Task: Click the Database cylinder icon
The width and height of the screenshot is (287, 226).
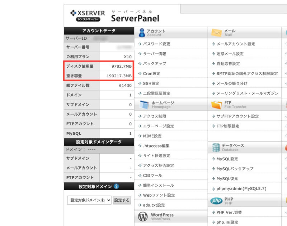Action: point(216,148)
